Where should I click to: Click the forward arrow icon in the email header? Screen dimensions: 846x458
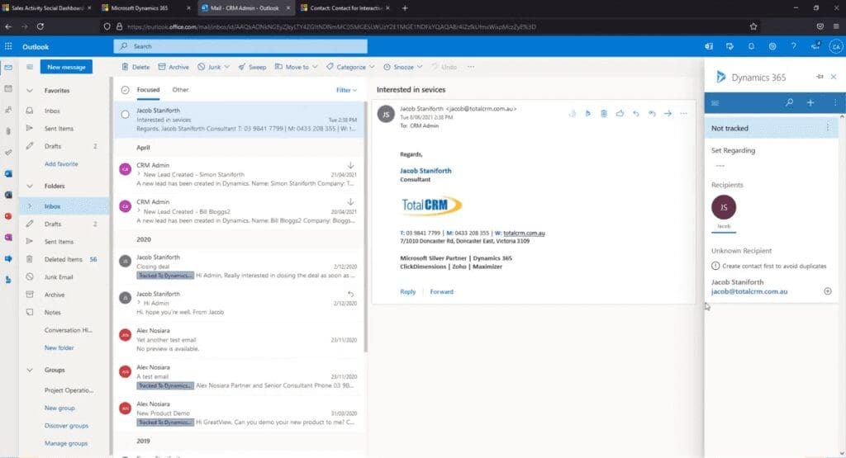[668, 114]
